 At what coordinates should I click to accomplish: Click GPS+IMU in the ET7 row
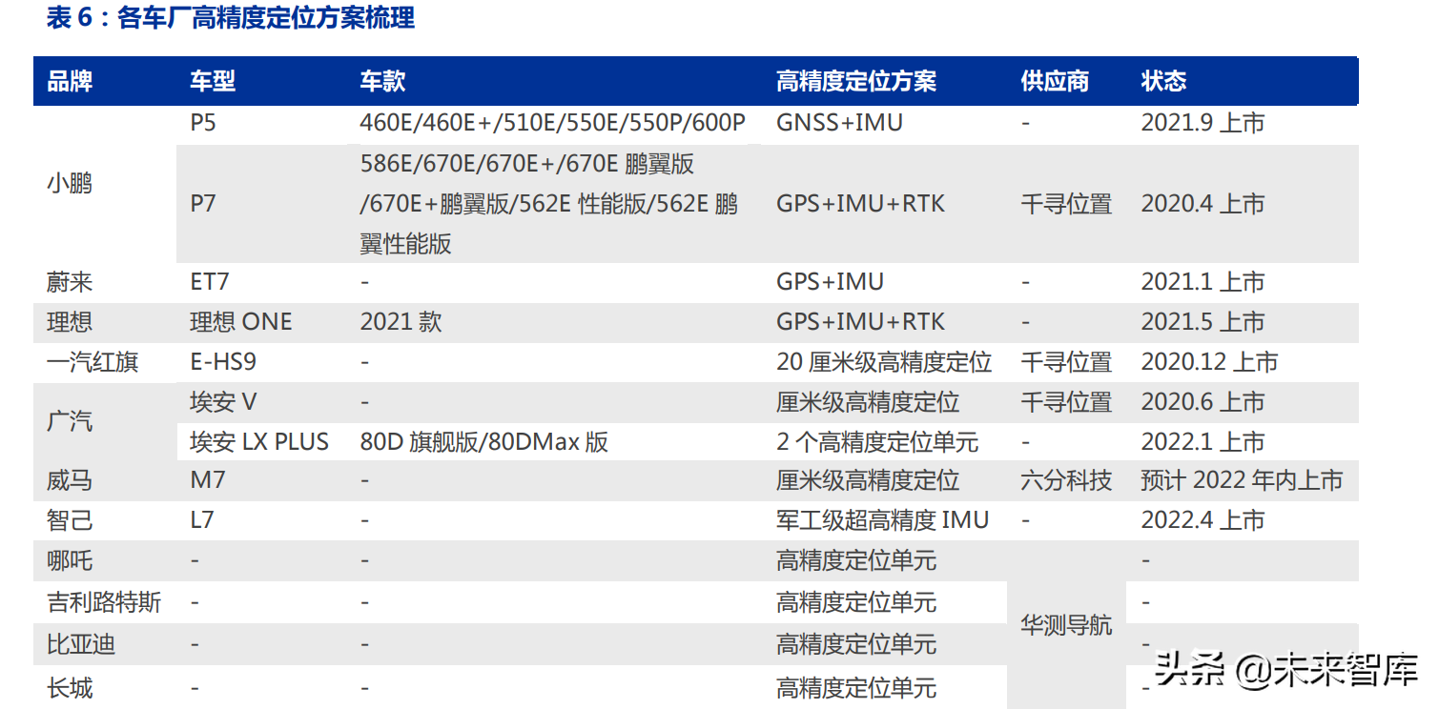[x=830, y=282]
